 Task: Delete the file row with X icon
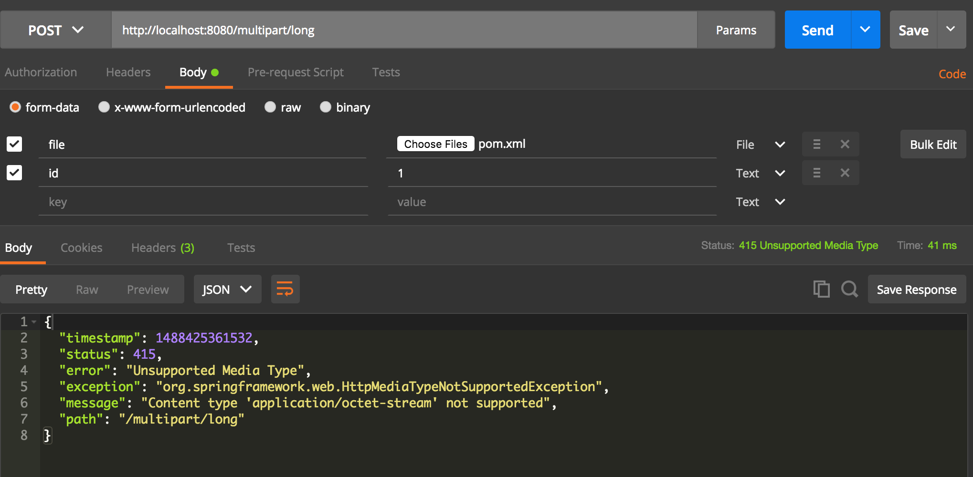click(845, 144)
